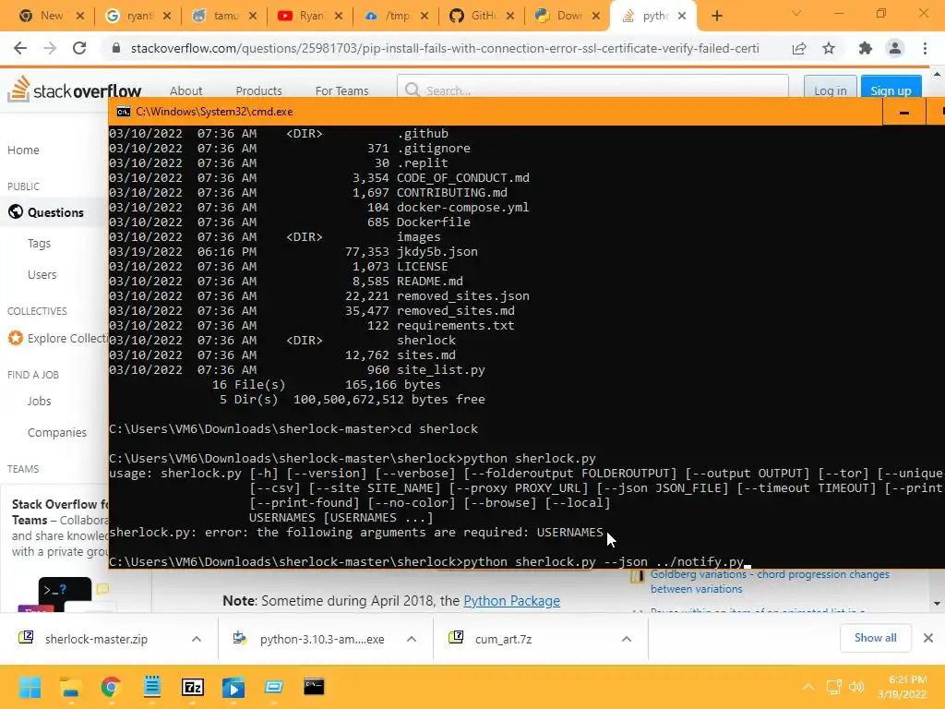
Task: Open Users in the sidebar
Action: click(x=42, y=275)
